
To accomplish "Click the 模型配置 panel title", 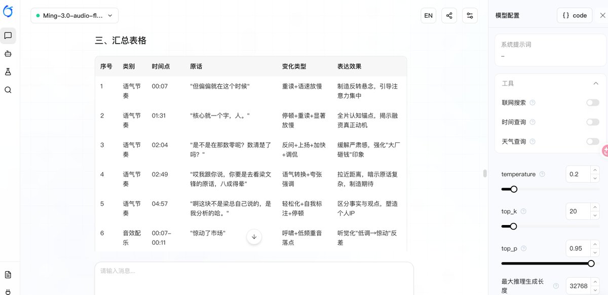I will [x=507, y=16].
